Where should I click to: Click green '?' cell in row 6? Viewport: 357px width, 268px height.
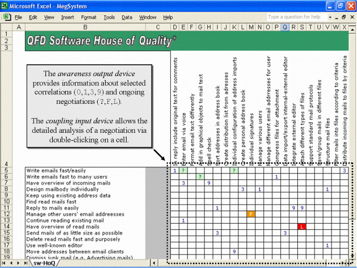pyautogui.click(x=200, y=177)
